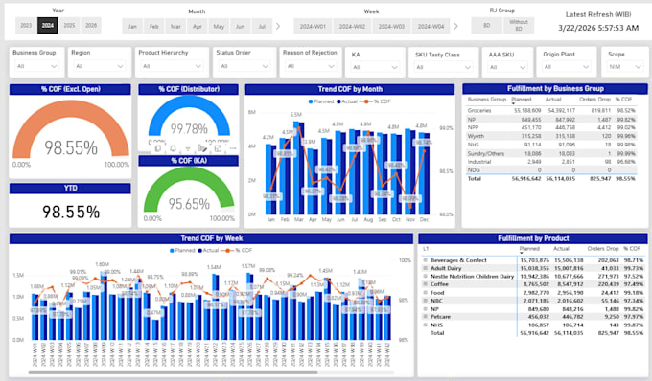652x381 pixels.
Task: Filter by month Mar
Action: point(175,26)
